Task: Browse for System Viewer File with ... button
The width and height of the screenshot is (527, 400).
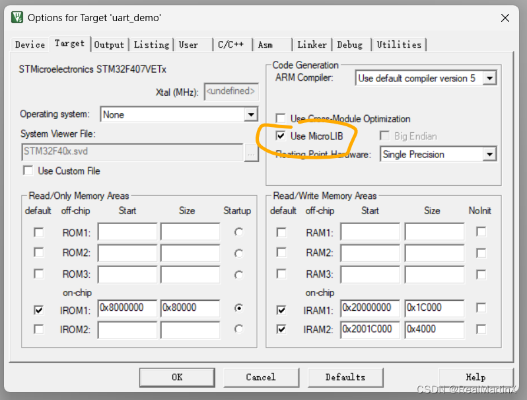Action: [x=251, y=153]
